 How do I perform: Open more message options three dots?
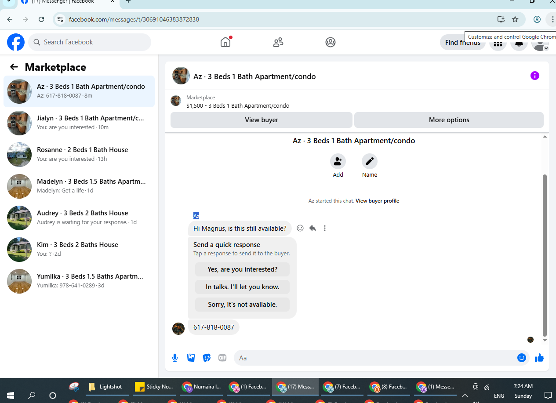pos(325,228)
